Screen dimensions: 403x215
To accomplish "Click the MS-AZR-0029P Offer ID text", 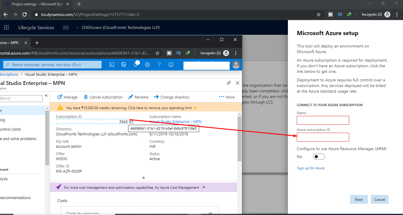I will (69, 171).
